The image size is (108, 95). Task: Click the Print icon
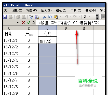click(18, 17)
